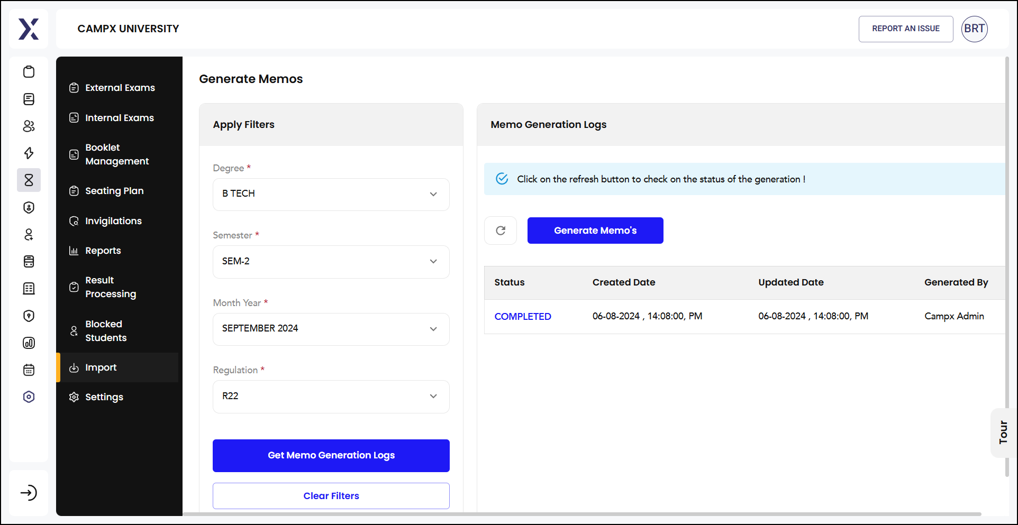Screen dimensions: 1018x525
Task: Open the shield keyhole security icon
Action: tap(29, 316)
